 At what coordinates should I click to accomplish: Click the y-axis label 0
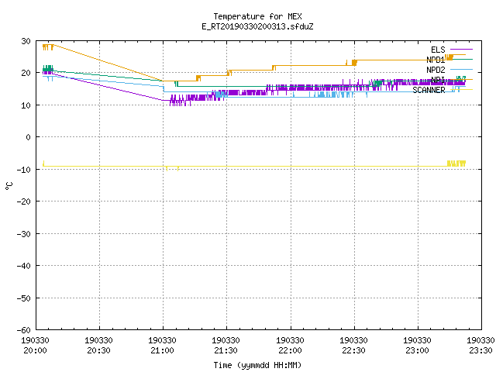(x=28, y=137)
